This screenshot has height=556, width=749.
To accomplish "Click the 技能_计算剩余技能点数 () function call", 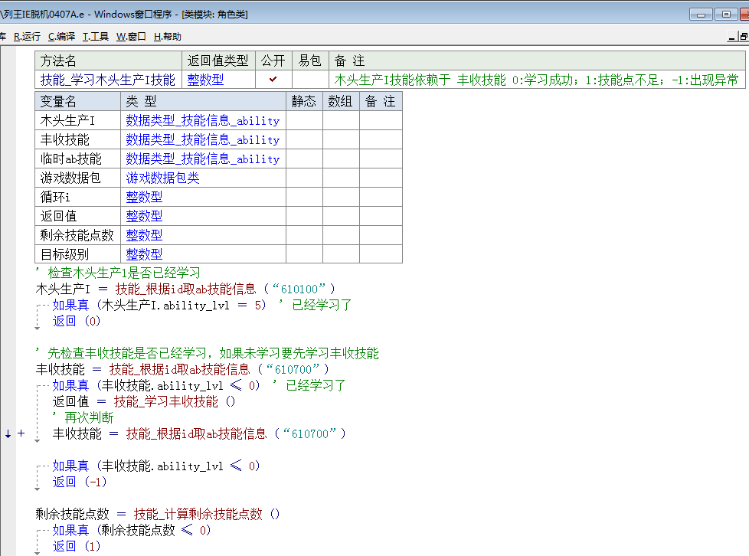I will point(207,514).
